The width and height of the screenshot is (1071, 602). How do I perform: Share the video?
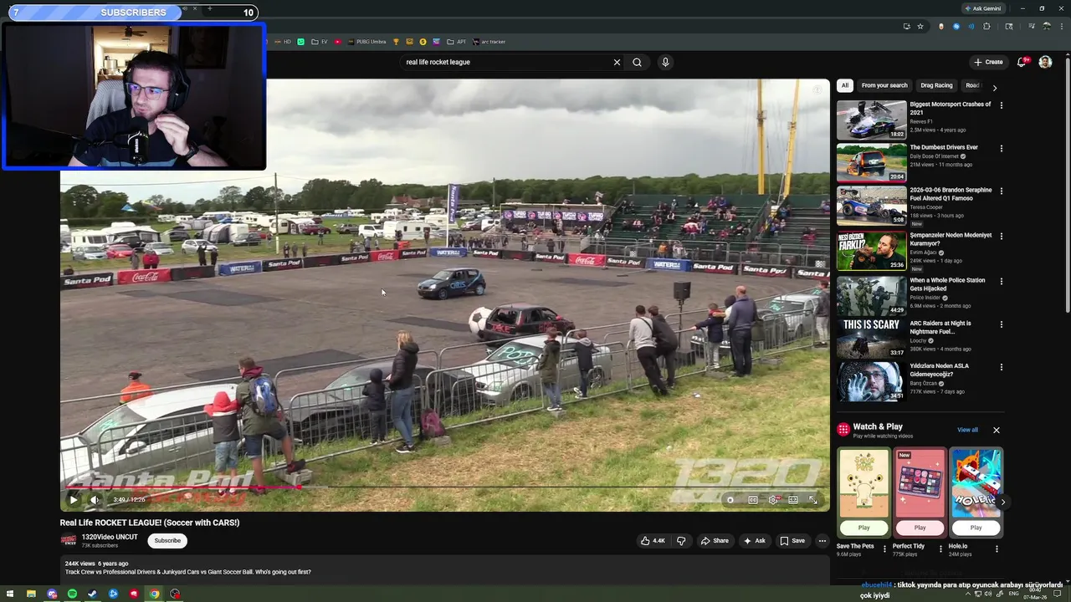click(x=715, y=541)
